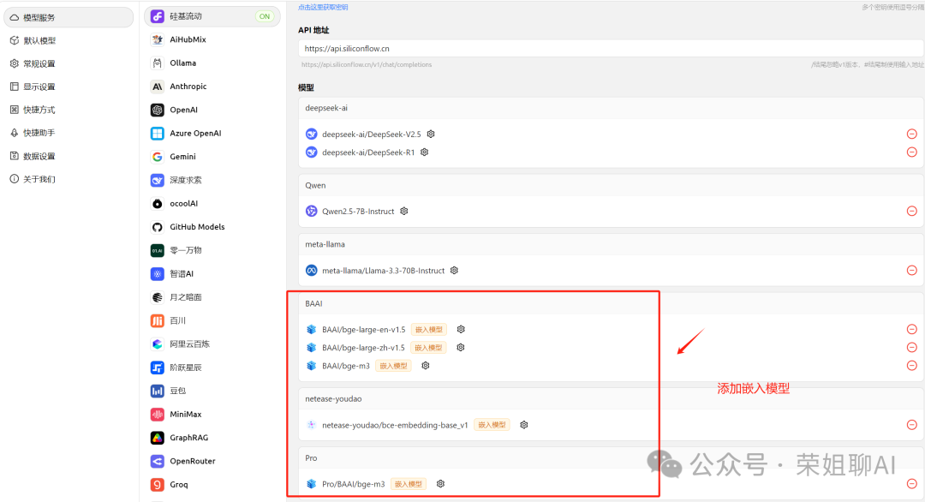Remove deepseek-ai/DeepSeek-V2.5 with minus icon
The image size is (925, 502).
coord(911,134)
